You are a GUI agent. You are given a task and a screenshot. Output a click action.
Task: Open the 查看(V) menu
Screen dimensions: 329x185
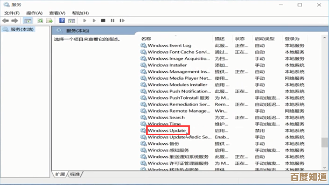57,13
